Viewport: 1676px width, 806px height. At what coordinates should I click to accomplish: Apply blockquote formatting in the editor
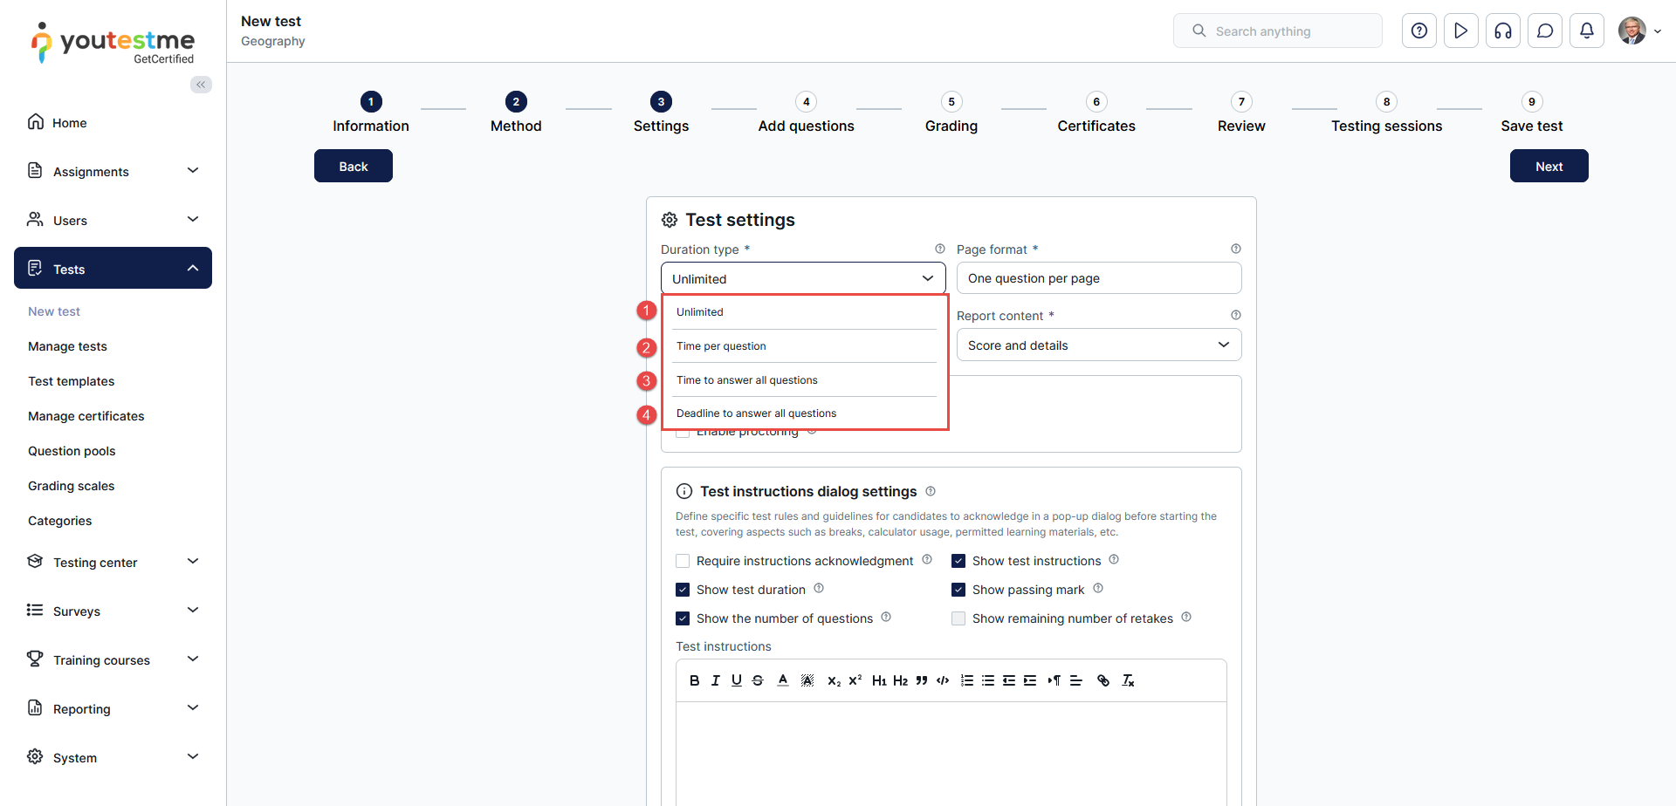coord(921,680)
